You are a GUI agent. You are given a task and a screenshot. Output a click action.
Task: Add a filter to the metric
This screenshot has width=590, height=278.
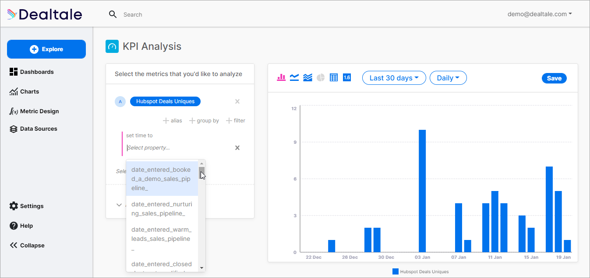click(x=236, y=121)
